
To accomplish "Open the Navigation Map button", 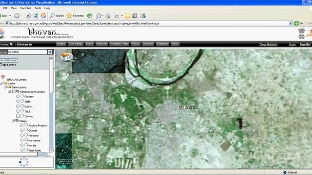I will tap(119, 44).
